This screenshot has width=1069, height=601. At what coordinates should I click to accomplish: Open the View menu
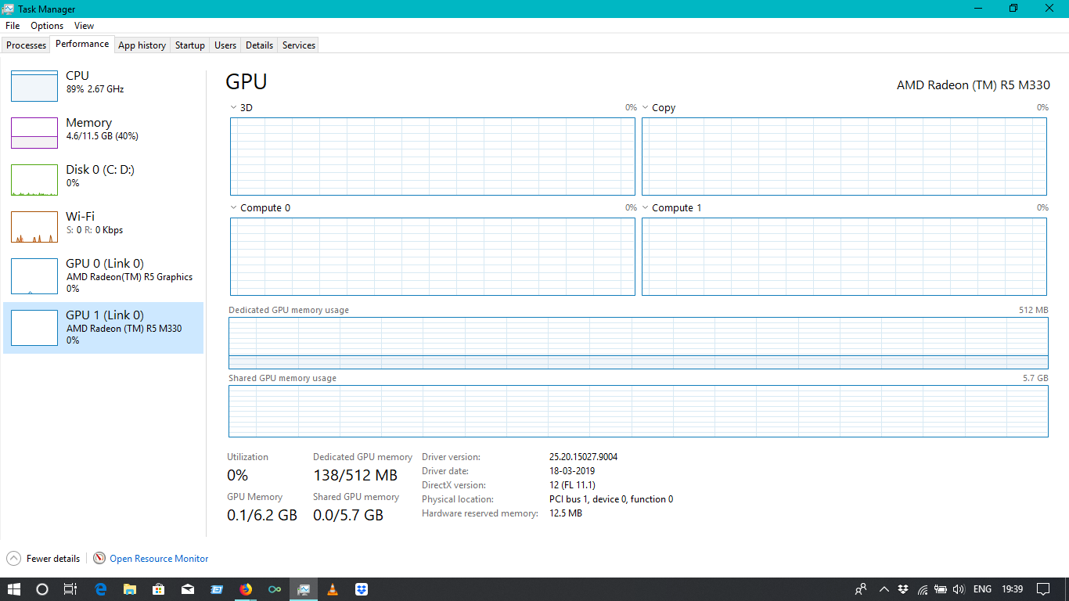(x=85, y=26)
